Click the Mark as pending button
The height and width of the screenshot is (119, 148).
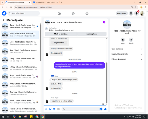point(61,34)
